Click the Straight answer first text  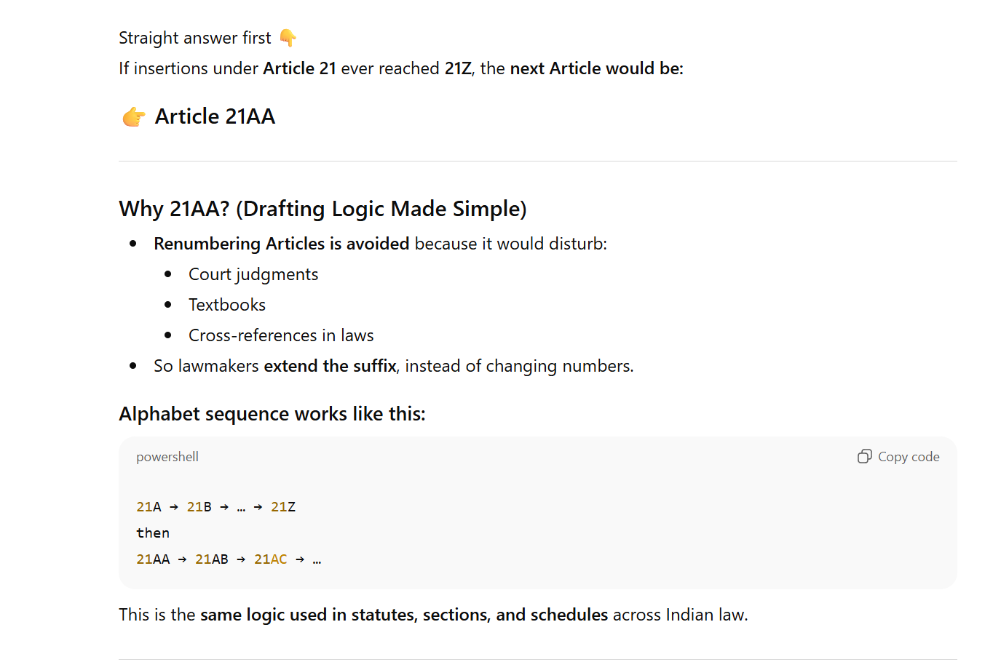pyautogui.click(x=194, y=38)
